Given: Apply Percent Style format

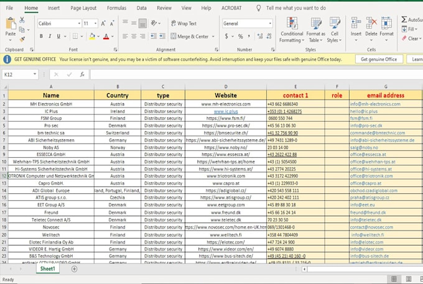Looking at the screenshot, I should 240,36.
